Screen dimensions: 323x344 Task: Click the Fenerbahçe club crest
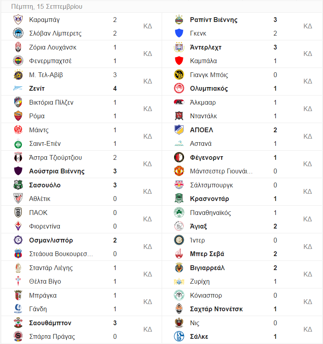pos(18,61)
